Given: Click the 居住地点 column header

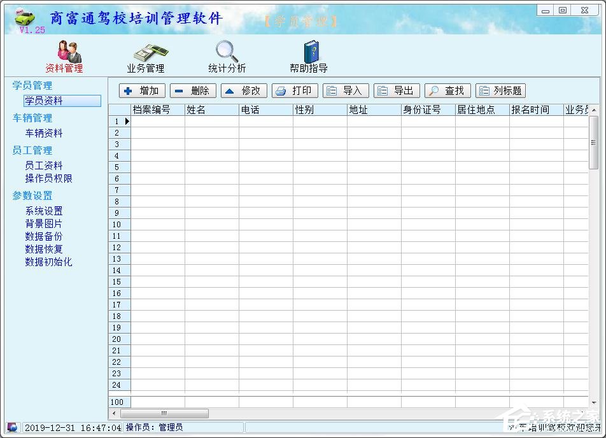Looking at the screenshot, I should [483, 109].
